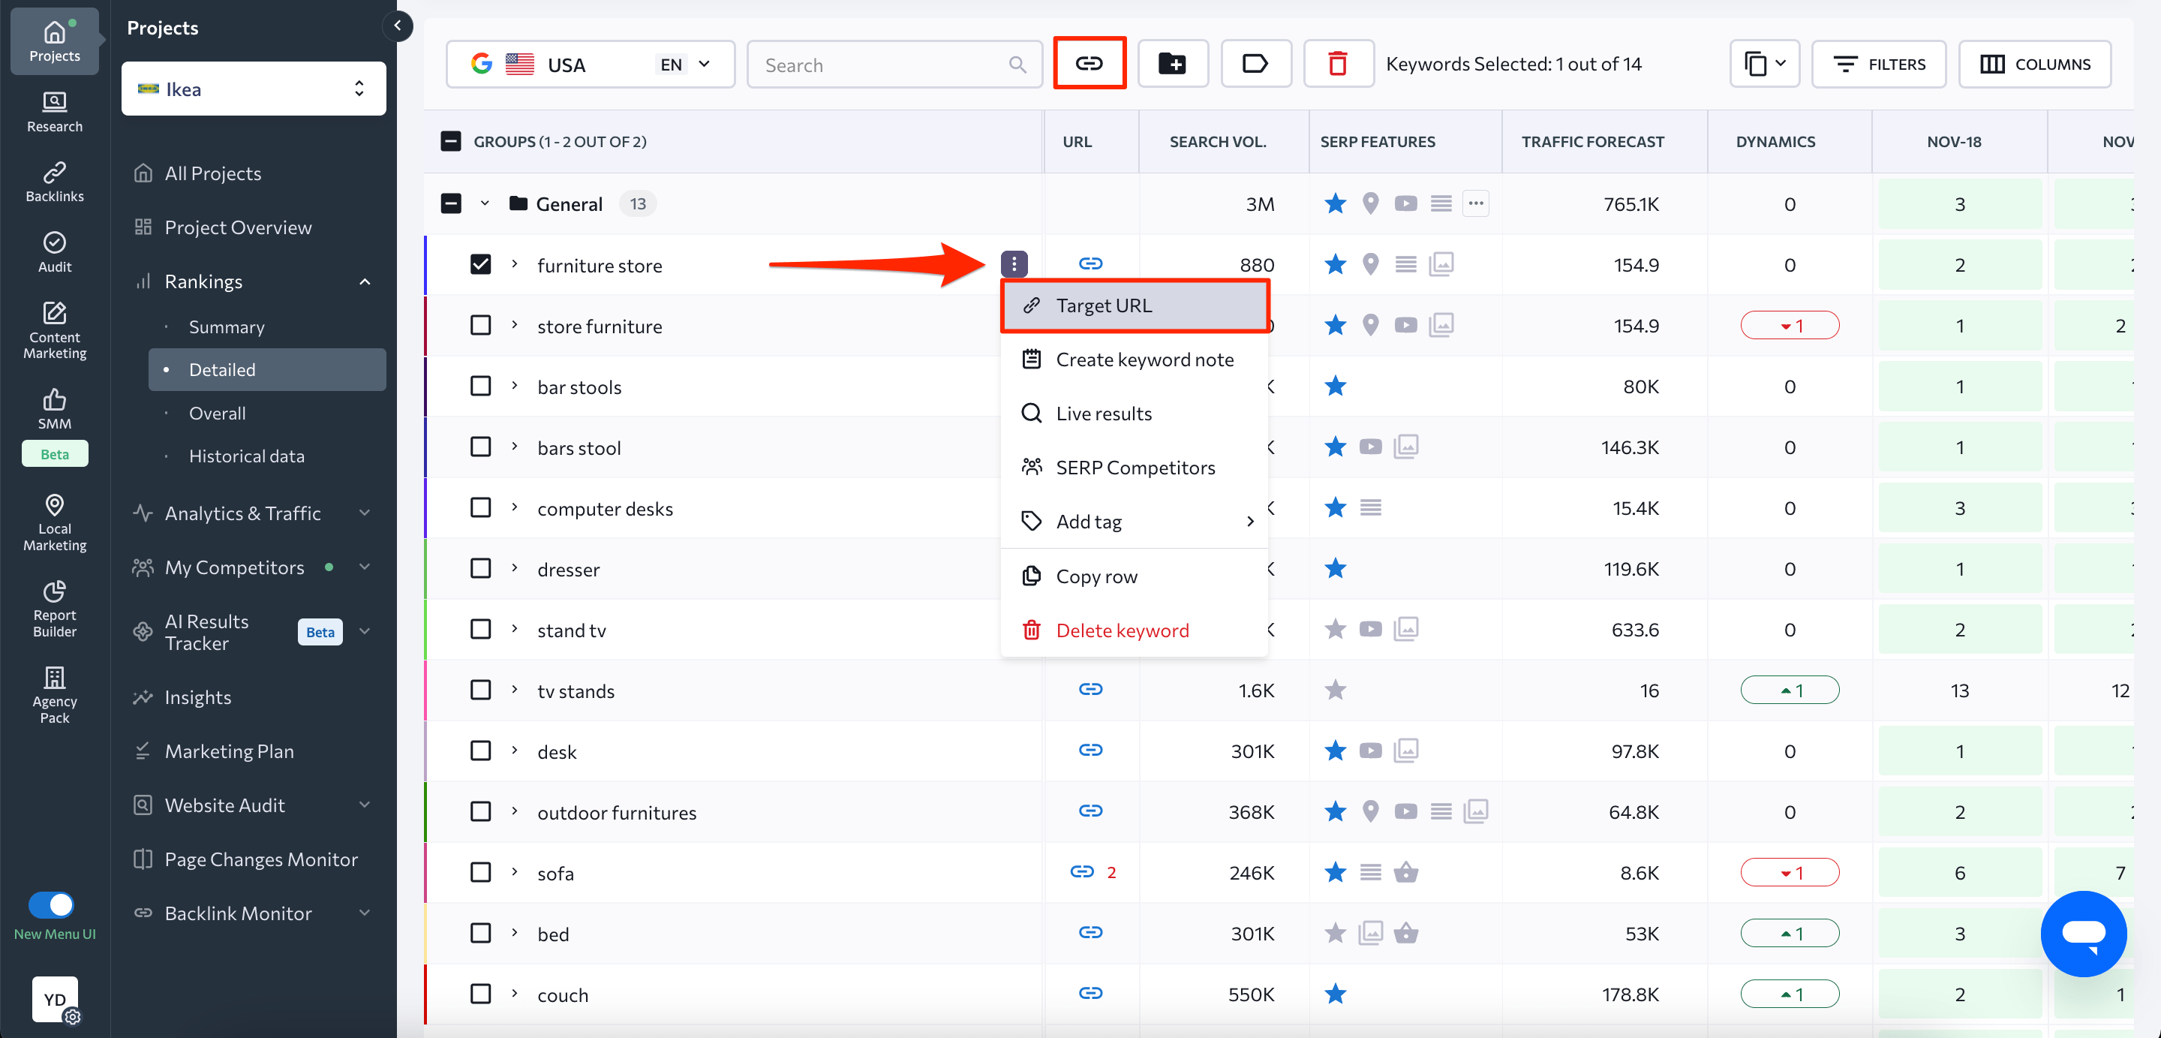Check the sofa keyword checkbox
Image resolution: width=2161 pixels, height=1038 pixels.
(481, 872)
